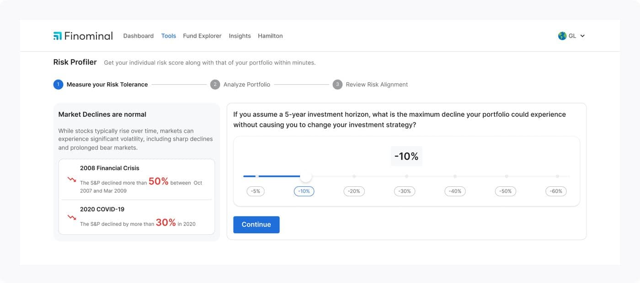This screenshot has height=283, width=640.
Task: Select the -30% option pill
Action: (405, 191)
